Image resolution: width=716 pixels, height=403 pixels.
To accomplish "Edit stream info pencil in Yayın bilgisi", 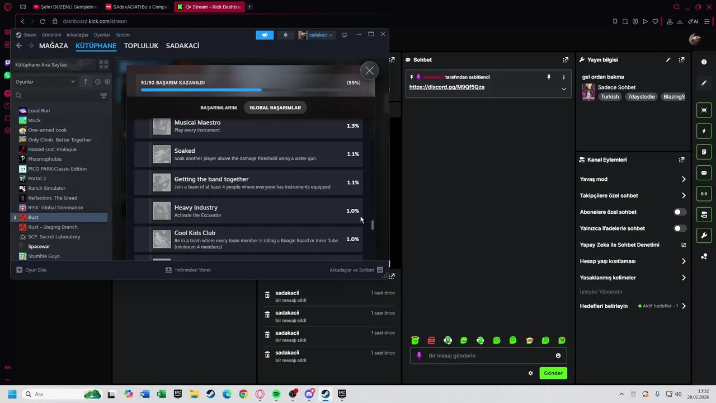I will 668,60.
